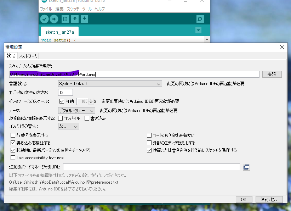Viewport: 291px width, 211px height.
Task: Open the コンパイラの警告 dropdown
Action: point(68,126)
